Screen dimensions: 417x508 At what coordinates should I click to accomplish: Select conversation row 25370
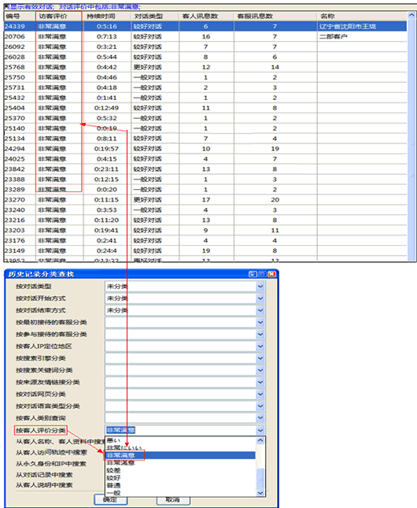[205, 118]
